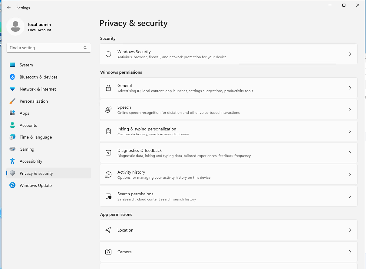This screenshot has height=269, width=366.
Task: Select Bluetooth & devices in sidebar
Action: point(49,77)
